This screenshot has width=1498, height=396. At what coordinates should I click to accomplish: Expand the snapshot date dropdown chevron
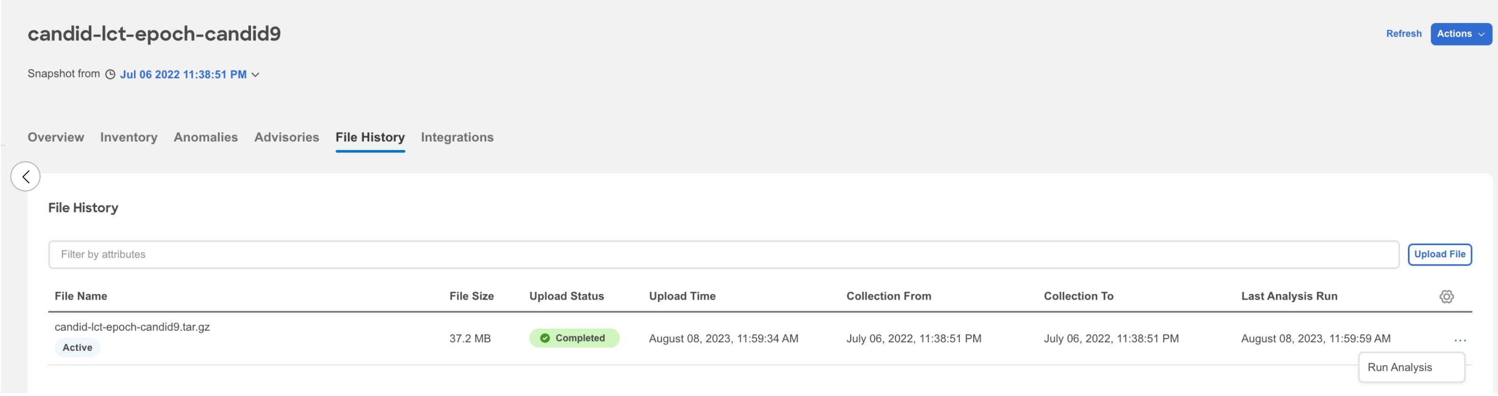(255, 75)
